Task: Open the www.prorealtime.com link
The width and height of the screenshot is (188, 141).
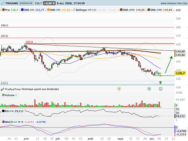Action: (x=174, y=3)
